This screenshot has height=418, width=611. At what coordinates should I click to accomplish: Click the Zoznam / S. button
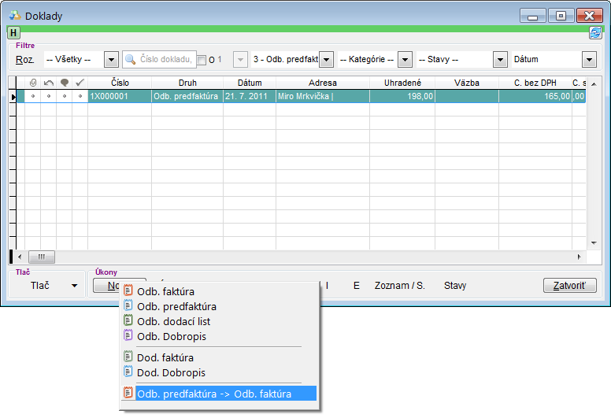399,286
